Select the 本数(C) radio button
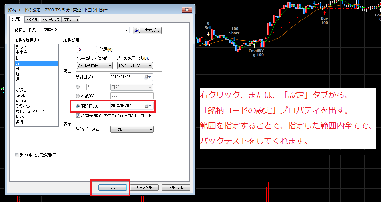 (78, 96)
